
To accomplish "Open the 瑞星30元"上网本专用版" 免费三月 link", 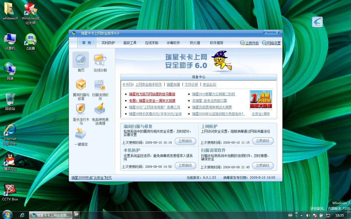I will (155, 107).
